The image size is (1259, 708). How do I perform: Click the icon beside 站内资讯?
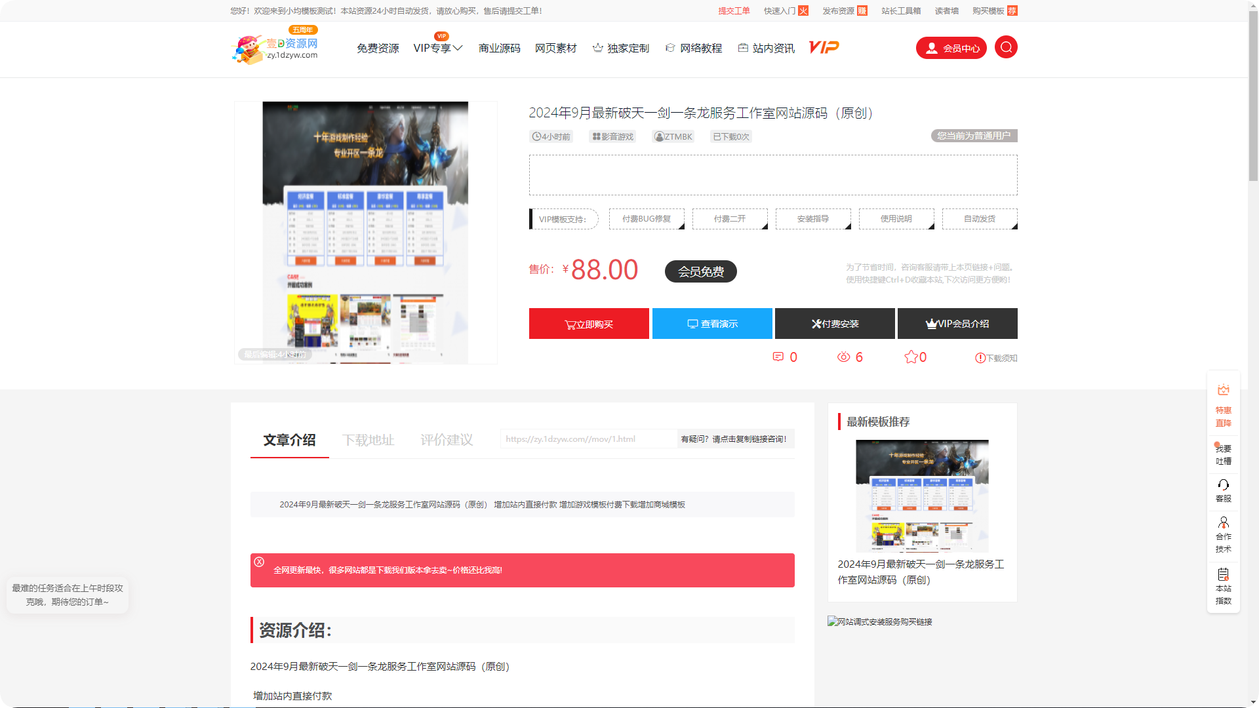click(743, 48)
